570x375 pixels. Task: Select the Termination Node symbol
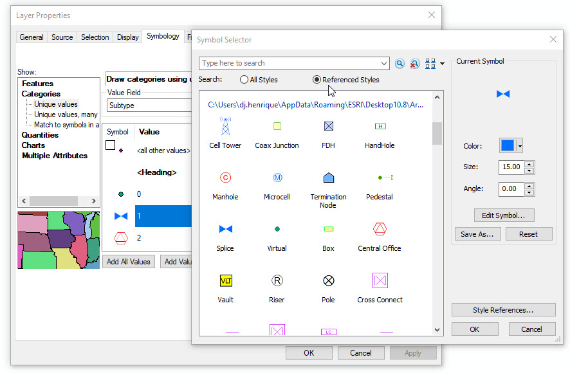[329, 178]
